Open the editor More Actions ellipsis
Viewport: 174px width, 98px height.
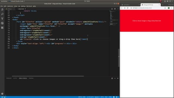pyautogui.click(x=118, y=9)
